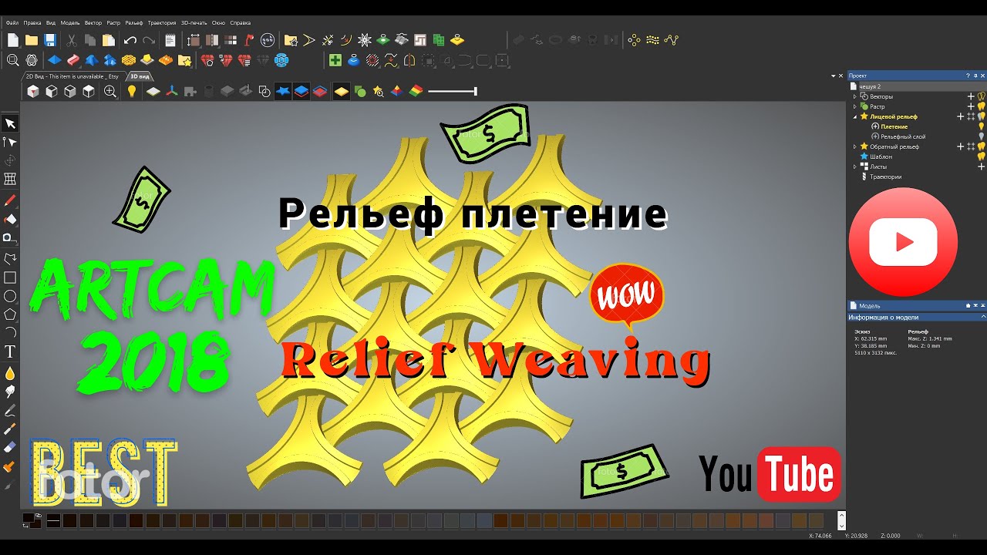
Task: Add a new sheet with Листы plus
Action: click(x=981, y=166)
